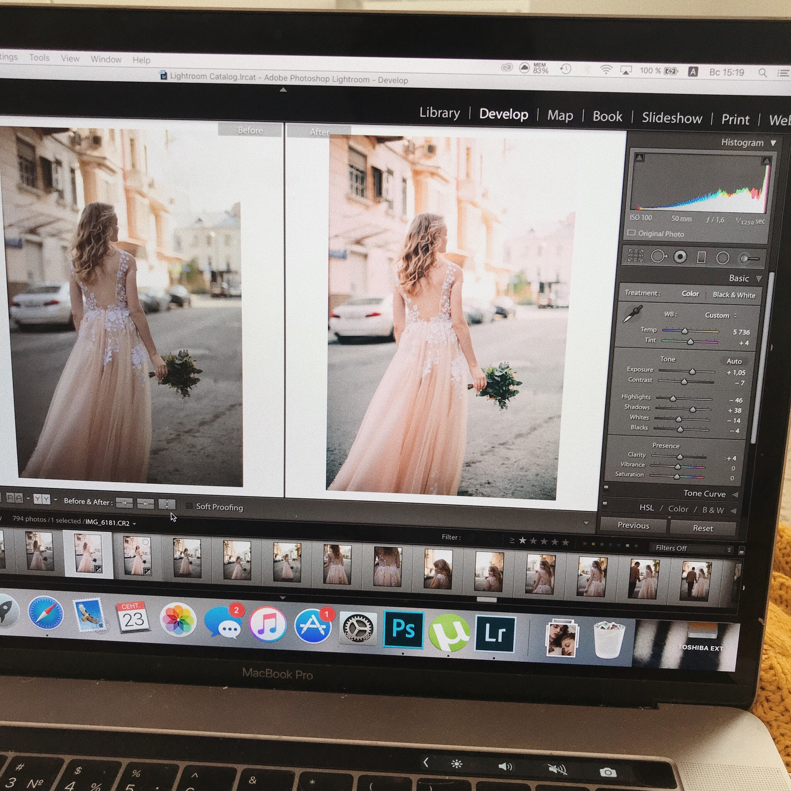Hide the top module picker panel
This screenshot has width=791, height=791.
[283, 90]
